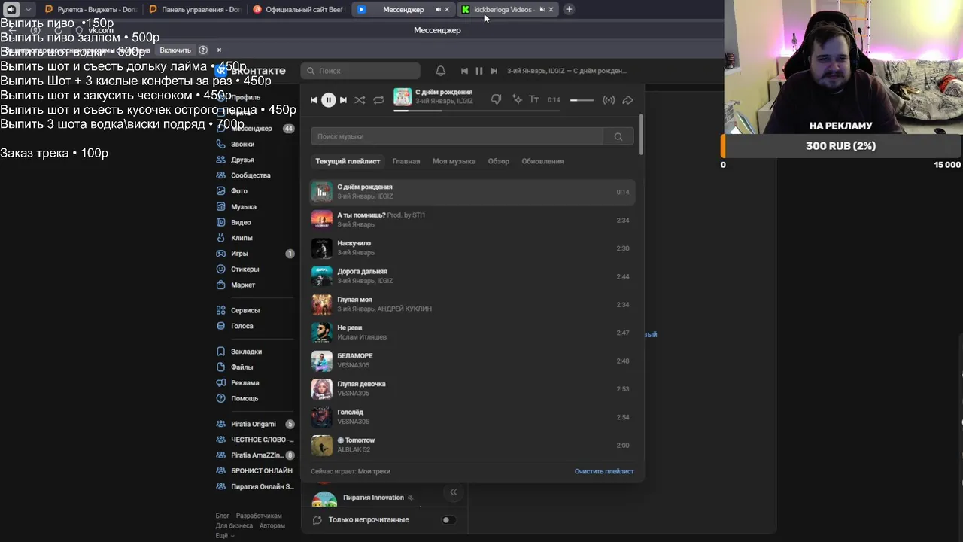Screen dimensions: 963x542
Task: Play the track Наскучило
Action: (472, 248)
